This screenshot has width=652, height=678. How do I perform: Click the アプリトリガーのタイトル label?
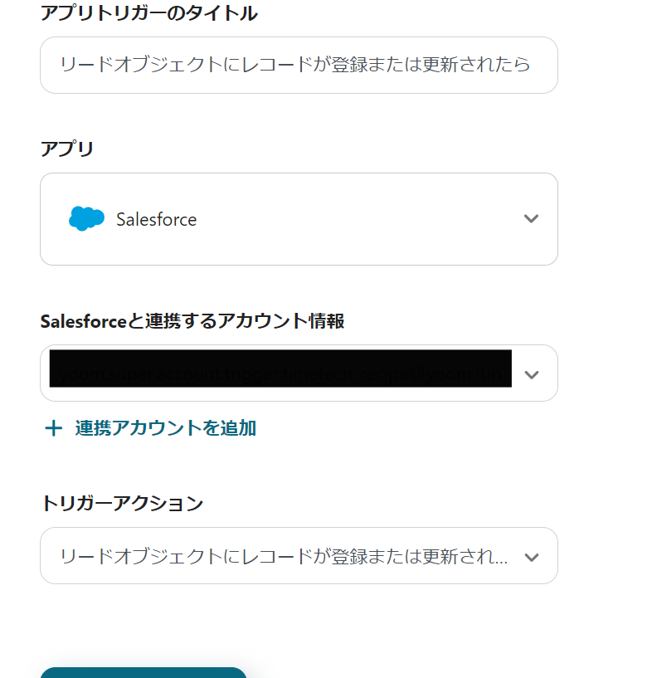[x=148, y=13]
